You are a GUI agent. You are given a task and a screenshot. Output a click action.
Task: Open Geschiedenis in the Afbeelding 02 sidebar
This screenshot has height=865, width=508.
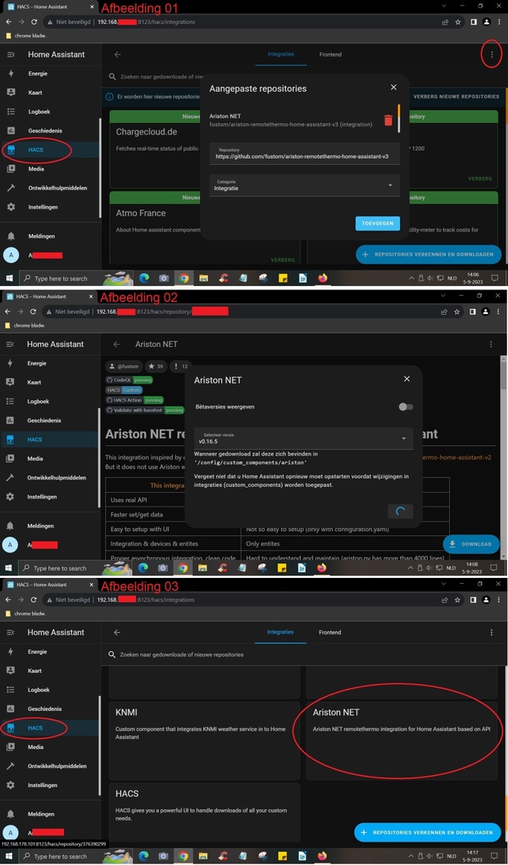click(x=44, y=421)
